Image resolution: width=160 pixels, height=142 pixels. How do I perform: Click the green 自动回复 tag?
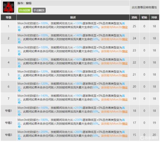25,10
